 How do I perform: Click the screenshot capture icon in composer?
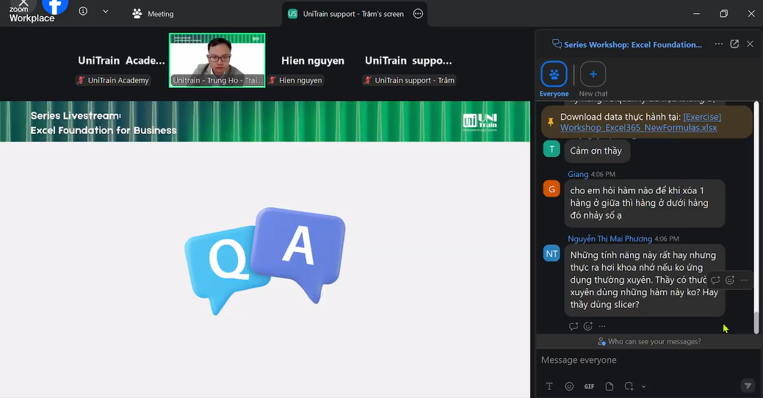coord(629,386)
